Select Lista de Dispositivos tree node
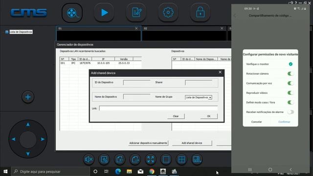 (21, 32)
